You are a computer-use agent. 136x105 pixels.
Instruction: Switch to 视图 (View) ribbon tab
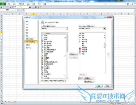(x=45, y=4)
